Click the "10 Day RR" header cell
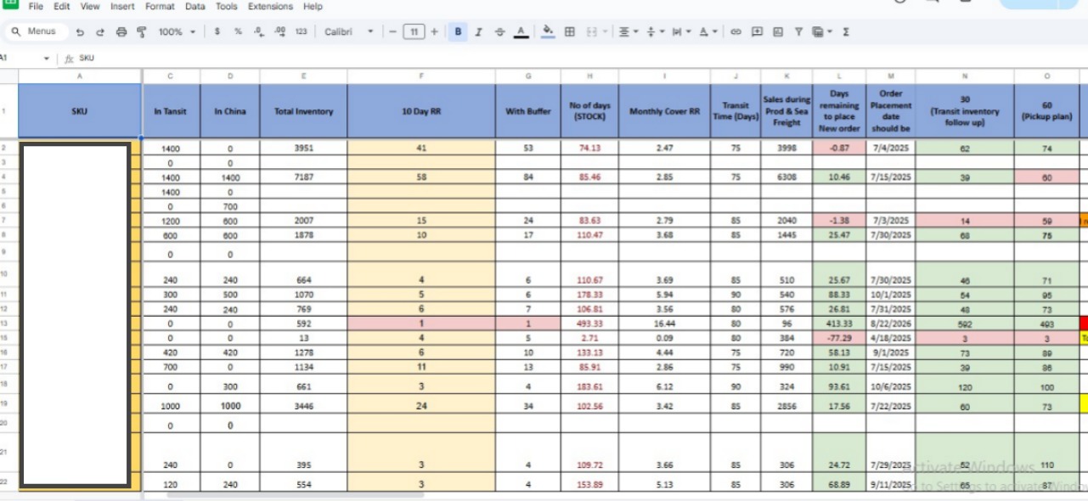 [421, 110]
